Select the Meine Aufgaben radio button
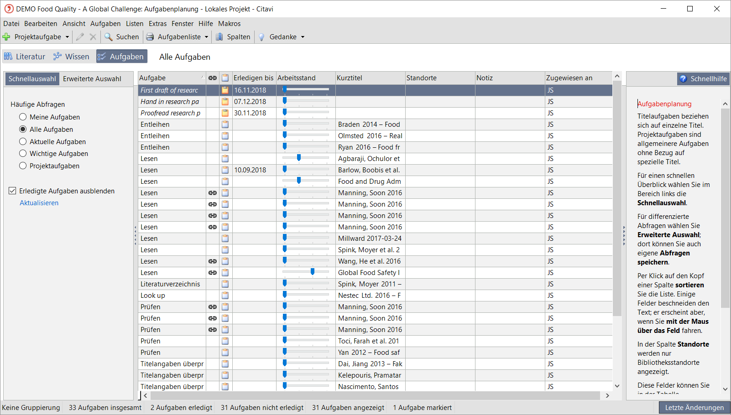The height and width of the screenshot is (415, 731). pos(23,117)
